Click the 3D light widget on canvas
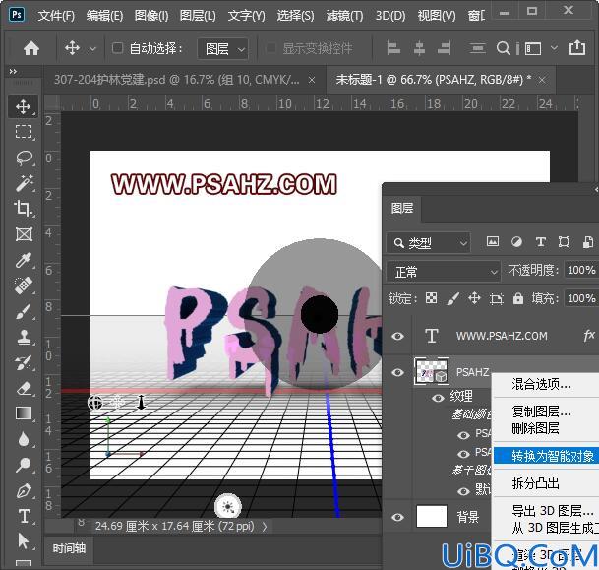The width and height of the screenshot is (599, 570). click(227, 507)
